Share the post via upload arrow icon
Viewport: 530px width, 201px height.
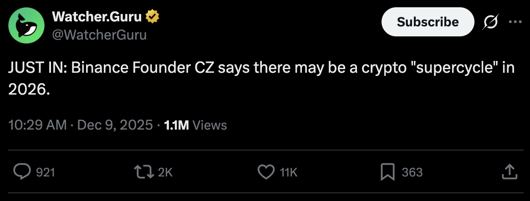point(509,171)
